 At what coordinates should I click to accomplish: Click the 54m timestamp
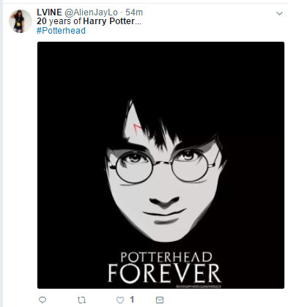pos(134,12)
